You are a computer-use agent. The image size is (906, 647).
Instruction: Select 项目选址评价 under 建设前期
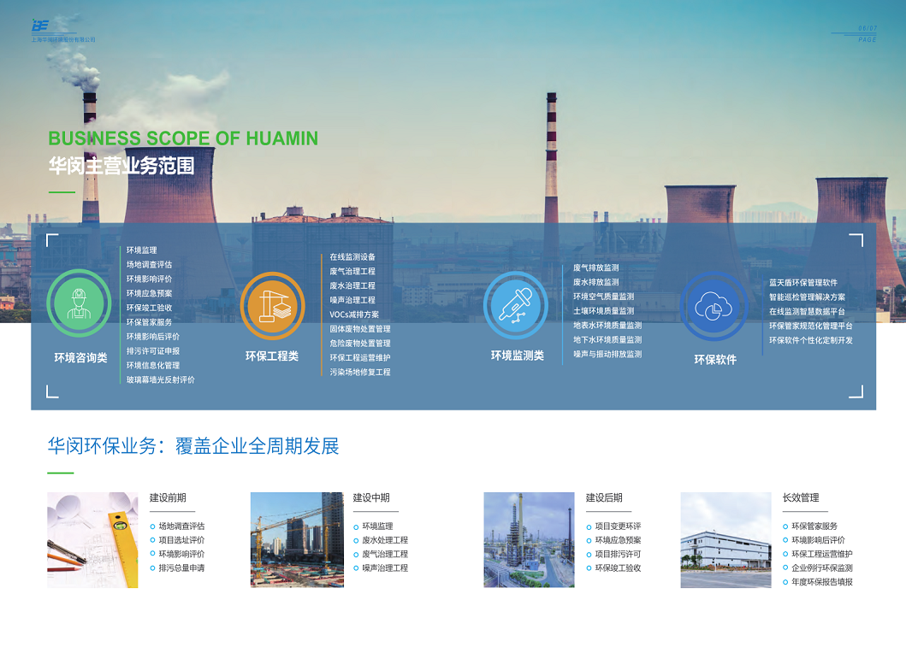coord(181,540)
